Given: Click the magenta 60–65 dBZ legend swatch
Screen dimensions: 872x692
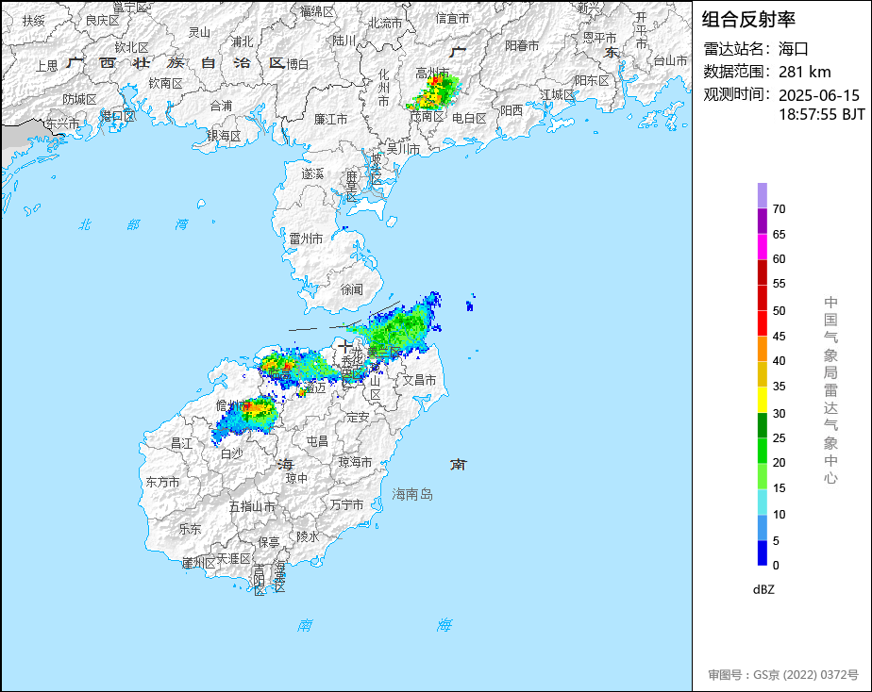Looking at the screenshot, I should click(762, 247).
